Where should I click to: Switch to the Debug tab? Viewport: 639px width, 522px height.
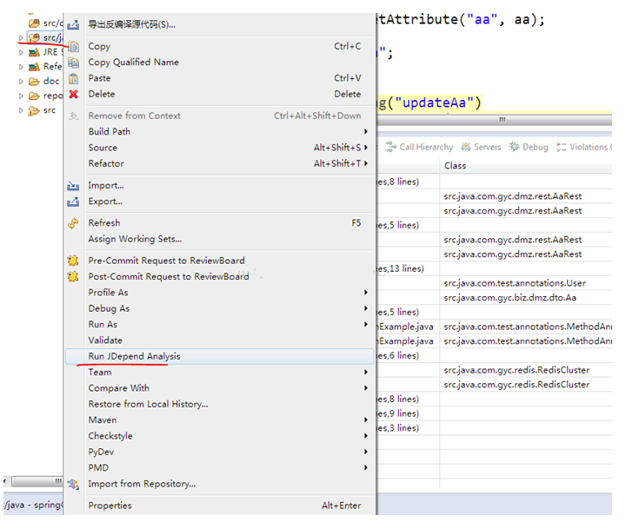(529, 147)
